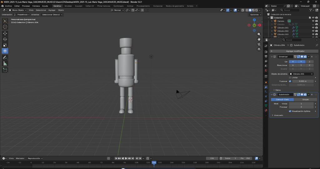Choose the Annotate pencil tool
320x169 pixels.
[5, 58]
